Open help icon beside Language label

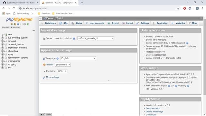point(57,58)
